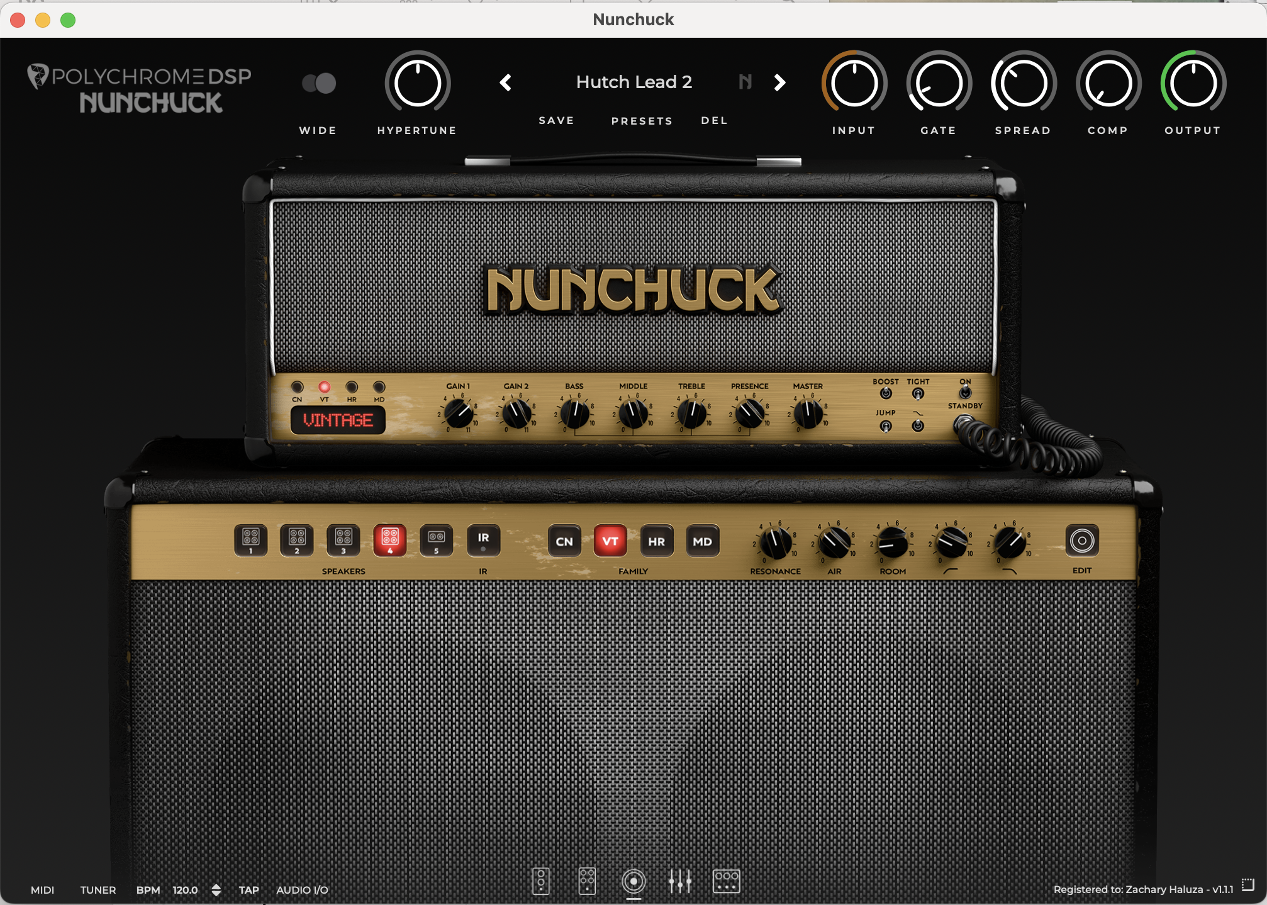
Task: Go to previous preset with left chevron
Action: pos(506,82)
